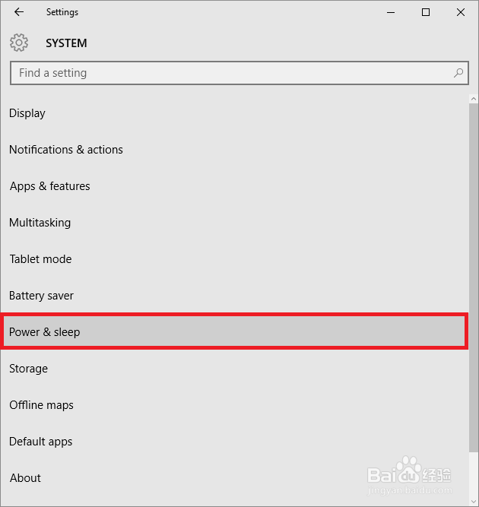Click the back arrow in Settings
479x507 pixels.
pyautogui.click(x=19, y=12)
